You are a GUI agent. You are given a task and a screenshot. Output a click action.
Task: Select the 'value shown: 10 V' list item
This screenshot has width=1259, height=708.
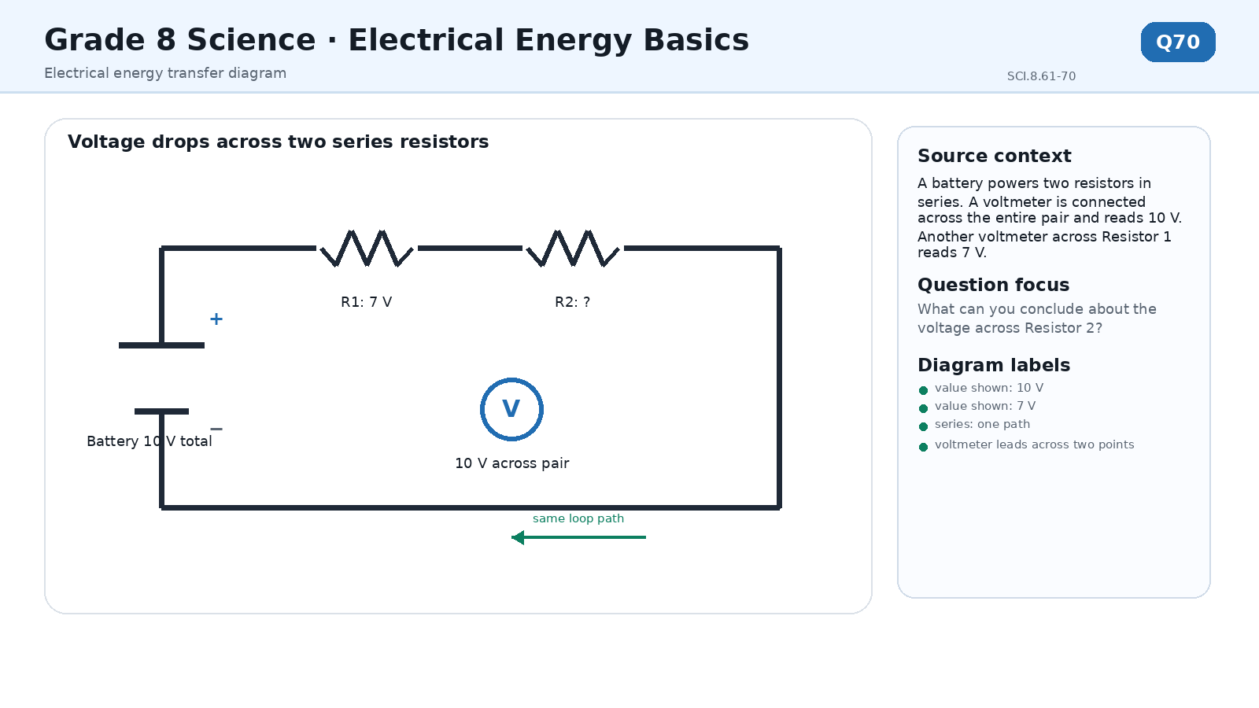(980, 388)
